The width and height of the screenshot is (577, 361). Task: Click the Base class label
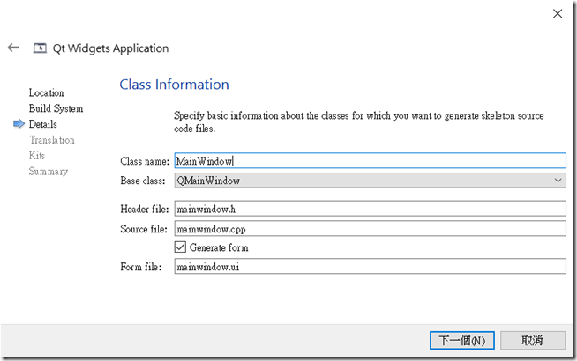[x=143, y=180]
